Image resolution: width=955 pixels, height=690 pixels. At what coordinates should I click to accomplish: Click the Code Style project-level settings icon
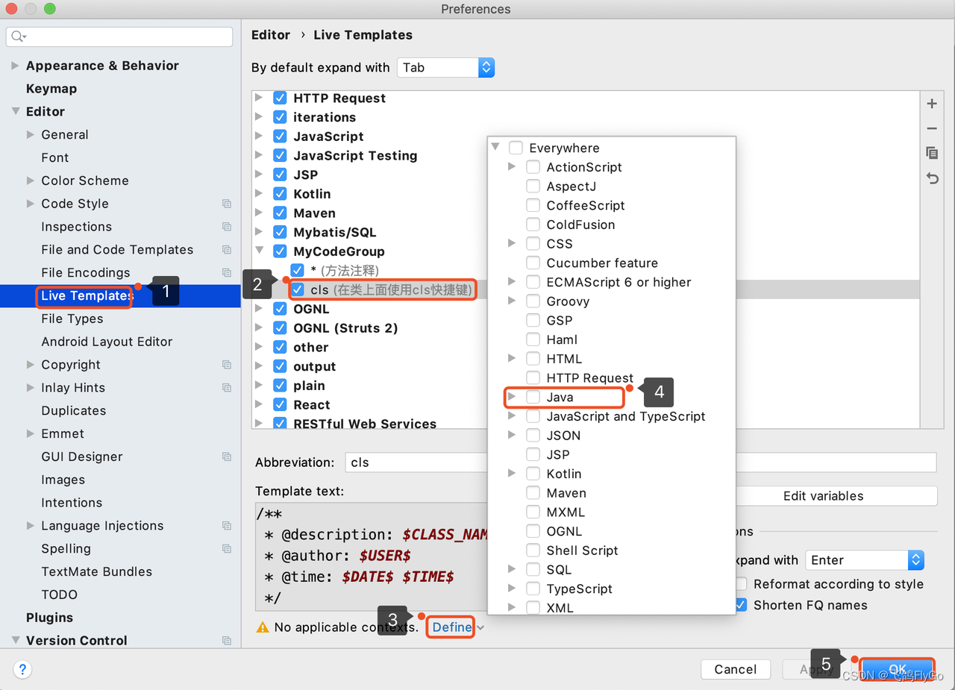coord(227,204)
